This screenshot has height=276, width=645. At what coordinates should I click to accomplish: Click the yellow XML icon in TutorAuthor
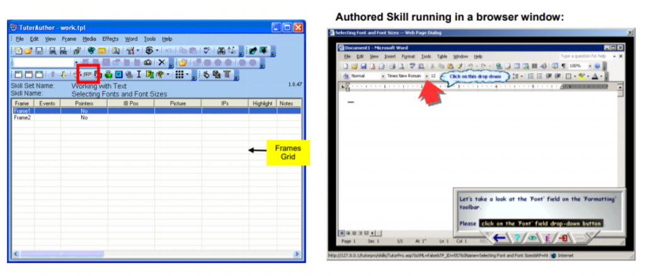(101, 51)
